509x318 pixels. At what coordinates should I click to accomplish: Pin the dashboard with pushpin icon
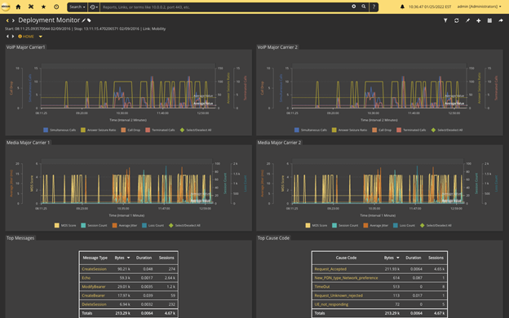467,20
